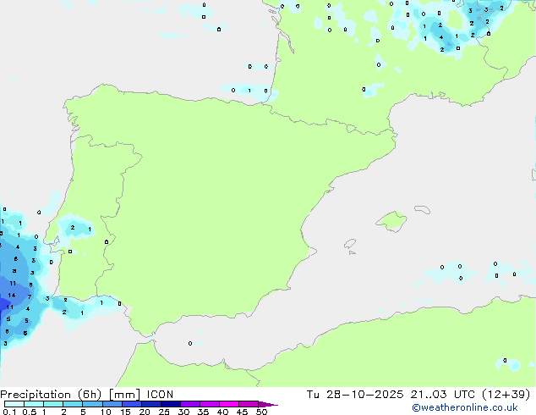Click the 5–10 mm legend swatch
Screen dimensions: 536x415
(92, 404)
